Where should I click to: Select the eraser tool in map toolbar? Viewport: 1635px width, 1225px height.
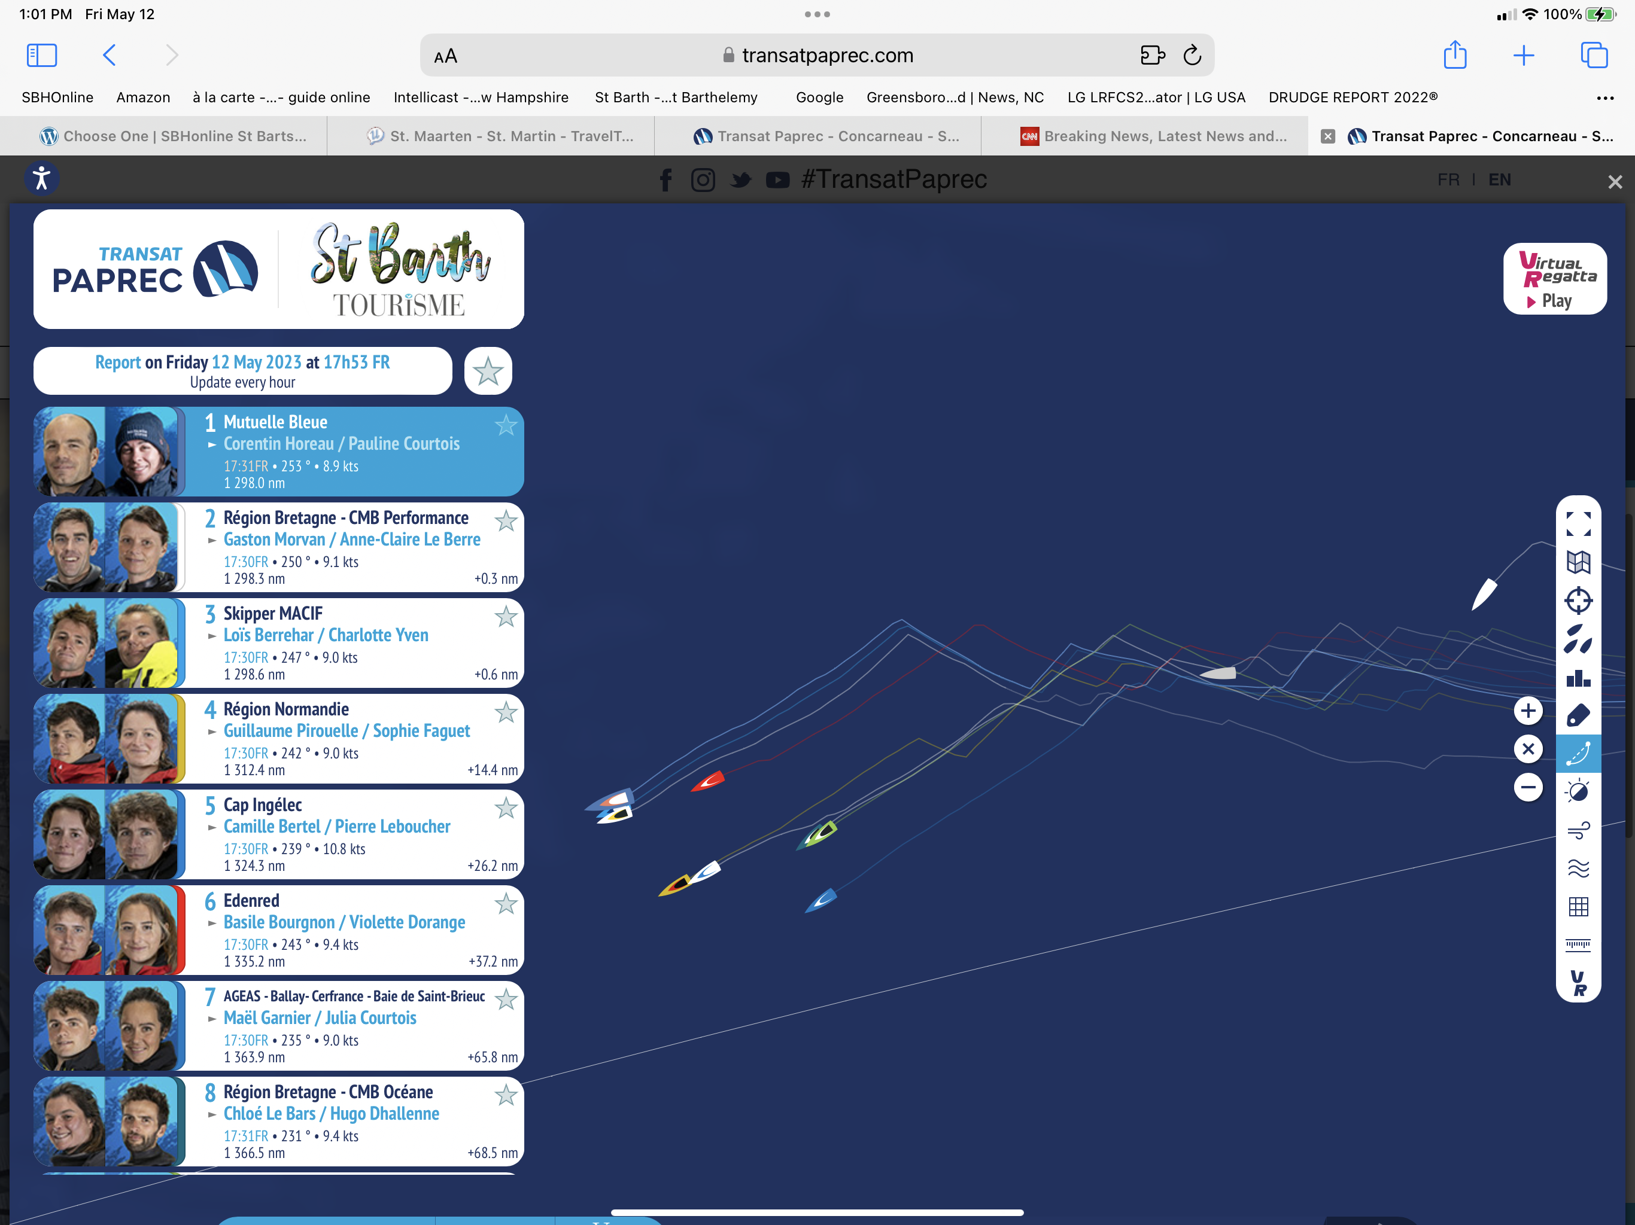coord(1578,715)
